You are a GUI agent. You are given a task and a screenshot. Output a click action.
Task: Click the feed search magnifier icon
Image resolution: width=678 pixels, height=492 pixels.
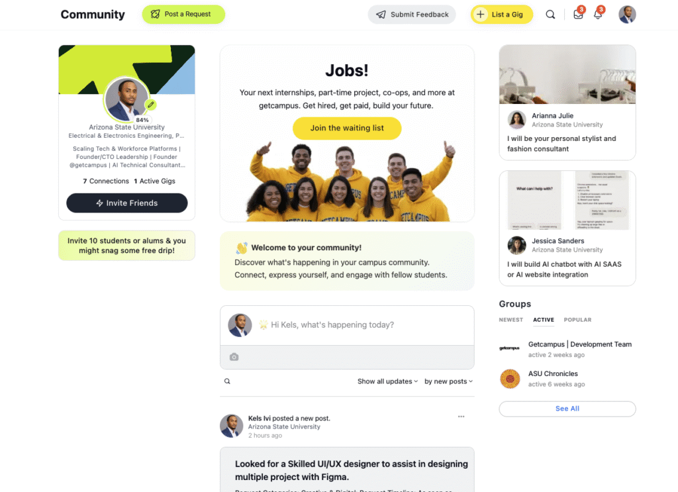point(228,381)
